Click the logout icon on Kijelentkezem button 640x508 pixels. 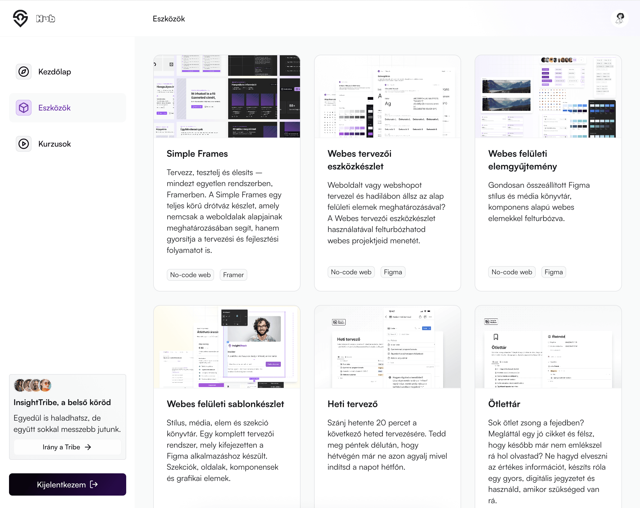[x=94, y=485]
